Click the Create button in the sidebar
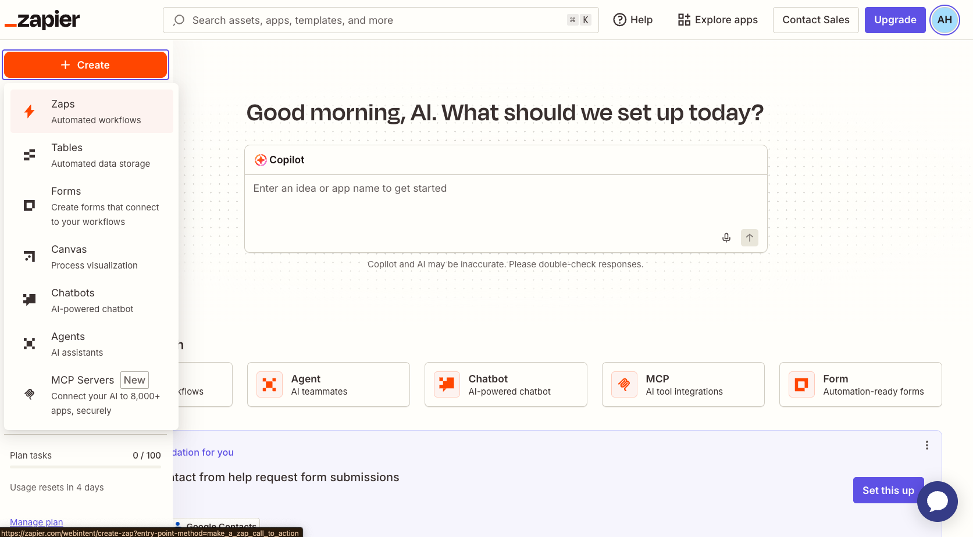Screen dimensions: 973x537 [85, 65]
